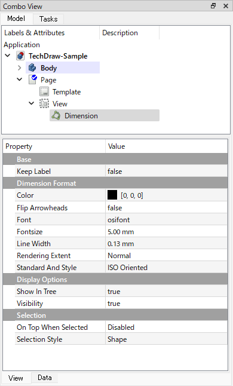Expand the Body tree node
The image size is (233, 386).
tap(20, 68)
